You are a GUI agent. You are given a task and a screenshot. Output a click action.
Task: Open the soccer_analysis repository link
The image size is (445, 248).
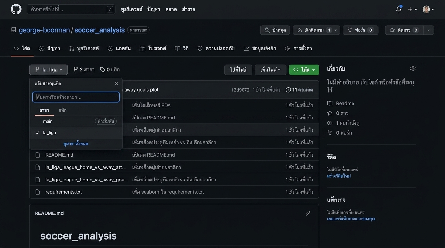click(x=100, y=30)
